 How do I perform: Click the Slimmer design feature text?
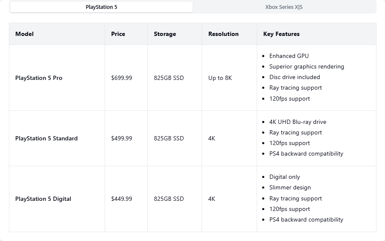tap(290, 187)
